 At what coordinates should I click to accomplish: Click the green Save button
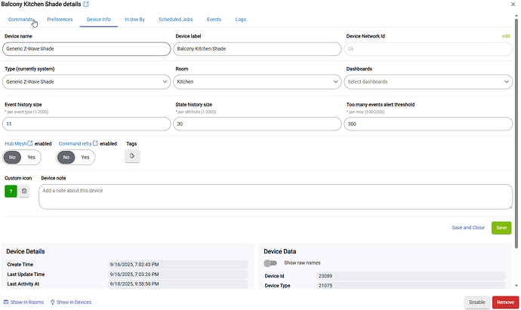[501, 227]
